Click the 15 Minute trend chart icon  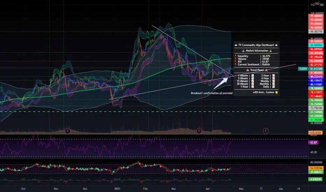pos(253,81)
